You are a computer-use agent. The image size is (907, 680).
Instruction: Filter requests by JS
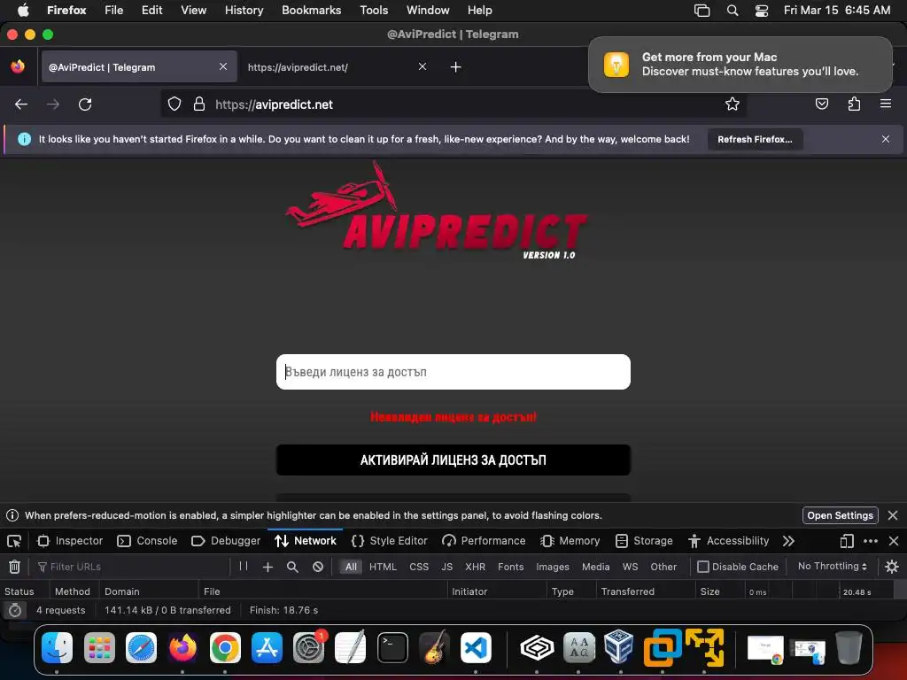[447, 567]
